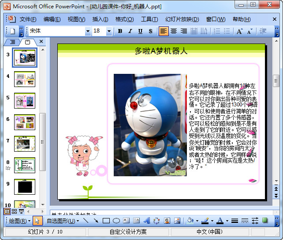Open the 视图(V) menu
This screenshot has height=240, width=283.
coord(76,19)
